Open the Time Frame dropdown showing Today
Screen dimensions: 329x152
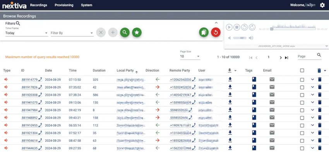pyautogui.click(x=27, y=33)
